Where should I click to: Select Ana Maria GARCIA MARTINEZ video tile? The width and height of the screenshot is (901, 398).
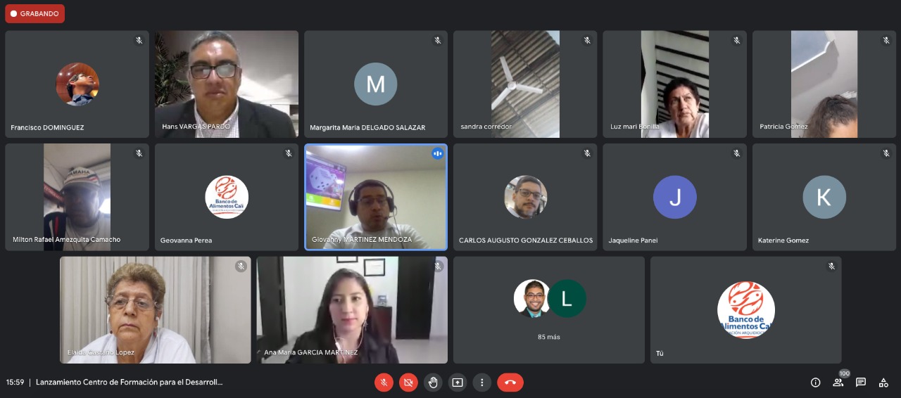(352, 310)
